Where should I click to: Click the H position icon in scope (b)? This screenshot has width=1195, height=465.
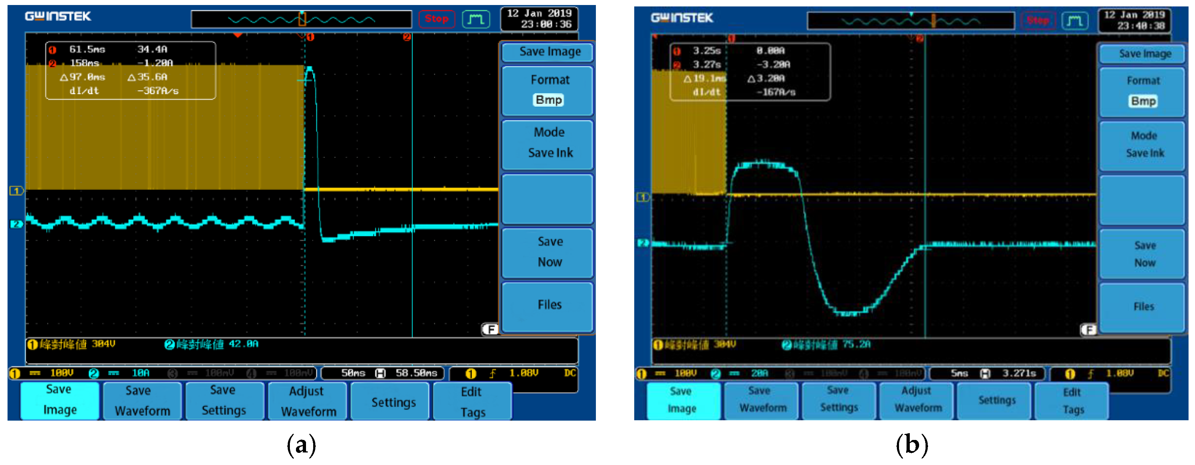985,374
